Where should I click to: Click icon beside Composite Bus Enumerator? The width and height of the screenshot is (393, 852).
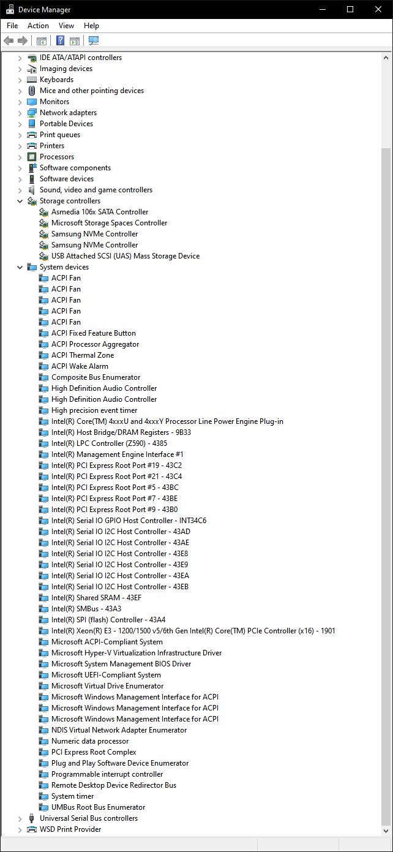(43, 377)
